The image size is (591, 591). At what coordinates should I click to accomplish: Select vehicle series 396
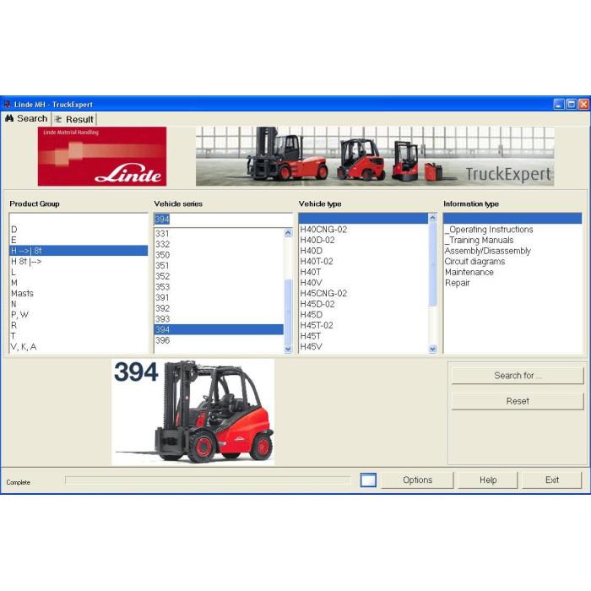coord(219,340)
